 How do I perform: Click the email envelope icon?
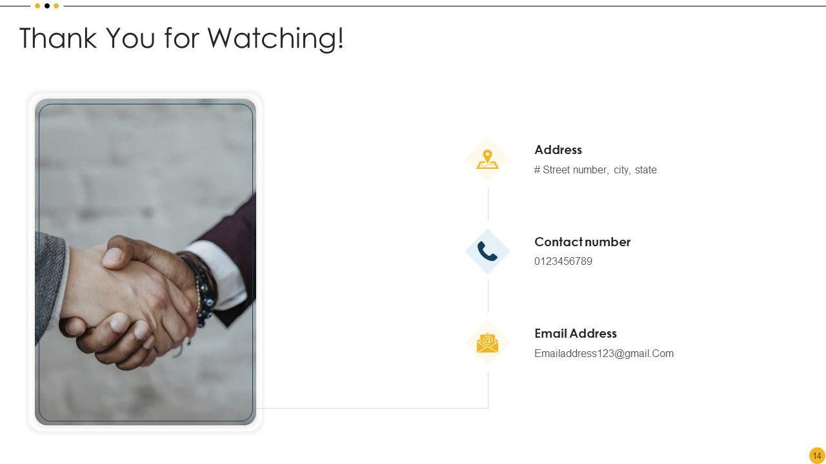coord(487,343)
